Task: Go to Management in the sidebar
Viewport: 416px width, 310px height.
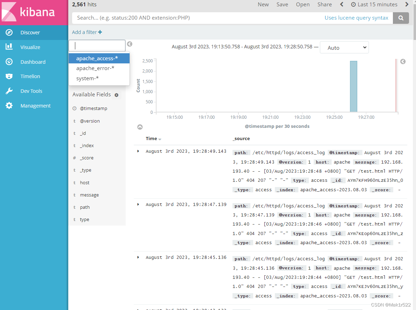Action: point(34,106)
